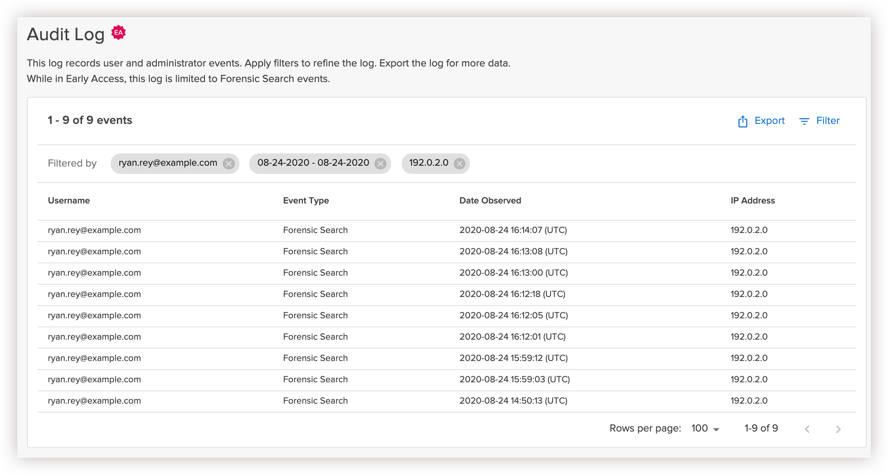The width and height of the screenshot is (888, 475).
Task: Go to the previous page arrow
Action: pos(807,429)
